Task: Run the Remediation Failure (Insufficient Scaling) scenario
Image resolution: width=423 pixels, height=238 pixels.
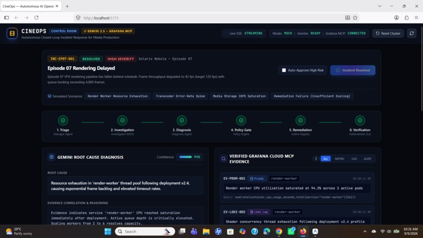Action: point(312,96)
